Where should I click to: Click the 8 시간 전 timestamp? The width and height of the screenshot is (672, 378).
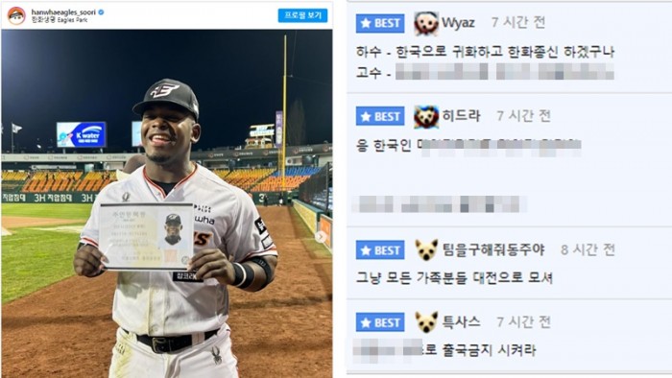click(x=588, y=249)
